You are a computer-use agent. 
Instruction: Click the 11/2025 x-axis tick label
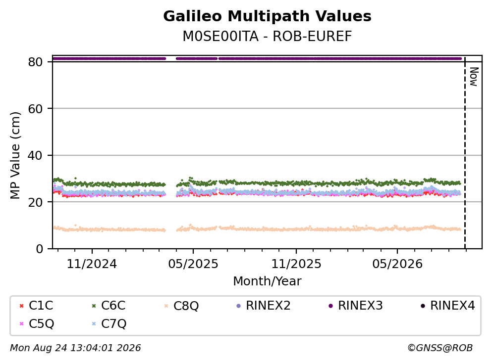tap(296, 264)
